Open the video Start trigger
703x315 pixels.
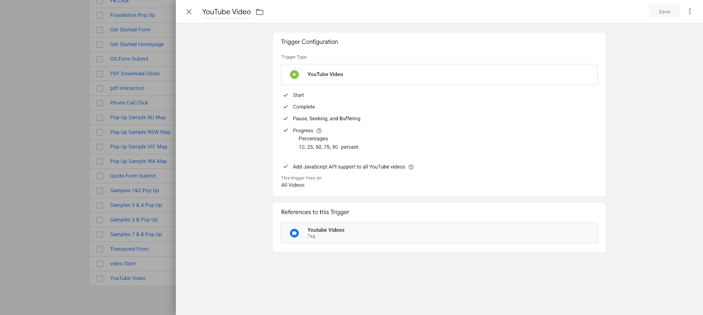point(123,264)
